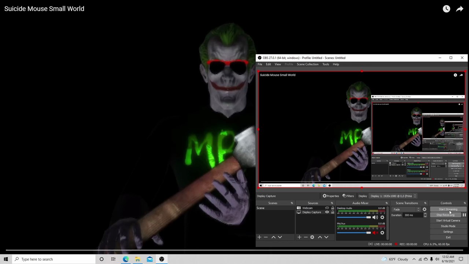This screenshot has height=264, width=469.
Task: Open the Fade transition dropdown
Action: [x=406, y=209]
